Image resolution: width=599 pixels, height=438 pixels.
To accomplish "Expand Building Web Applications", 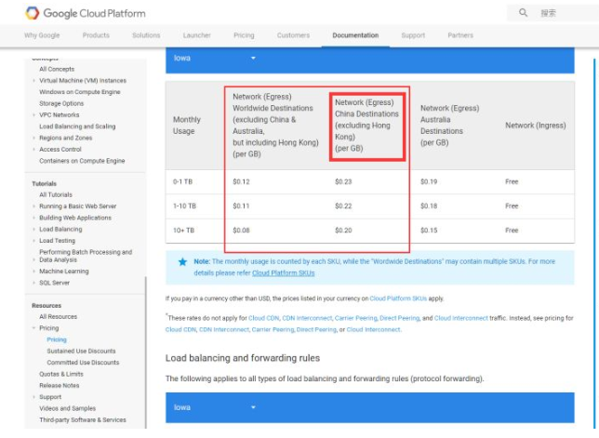I will click(75, 218).
